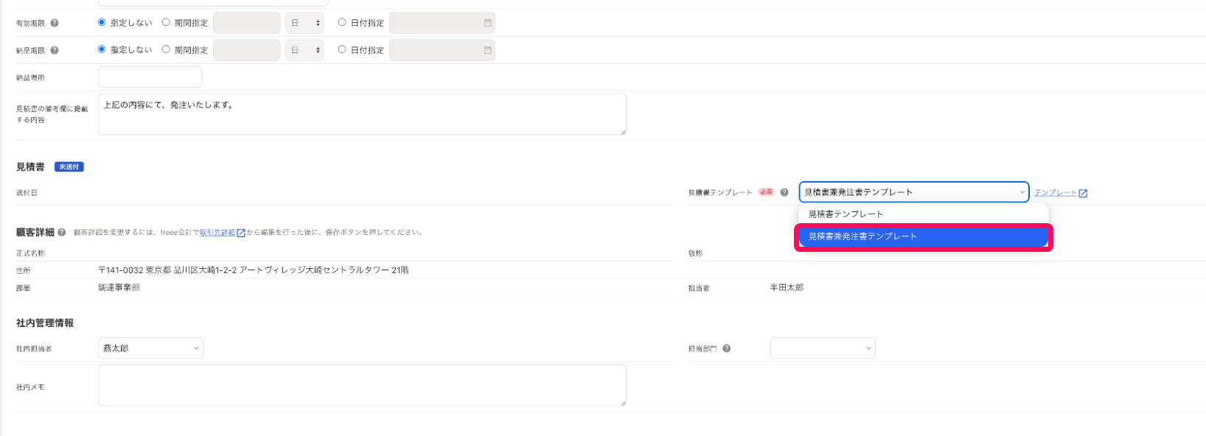This screenshot has width=1206, height=436.
Task: Click help icon beside 有効期限 label
Action: click(55, 24)
